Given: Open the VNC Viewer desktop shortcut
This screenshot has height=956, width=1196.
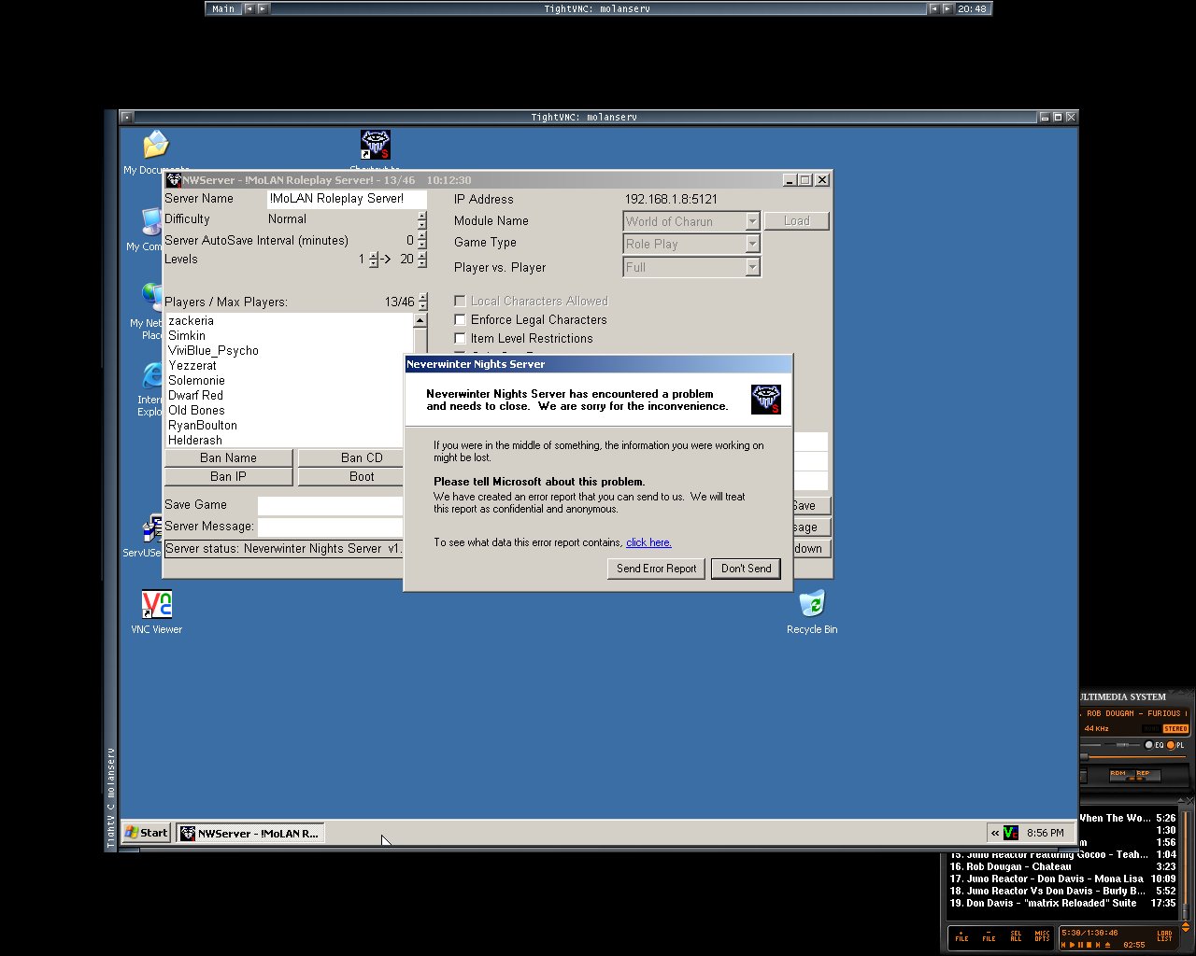Looking at the screenshot, I should 156,612.
